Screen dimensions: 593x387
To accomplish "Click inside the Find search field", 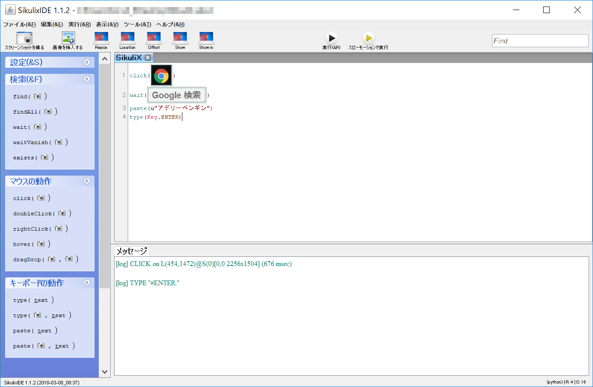I will tap(540, 40).
